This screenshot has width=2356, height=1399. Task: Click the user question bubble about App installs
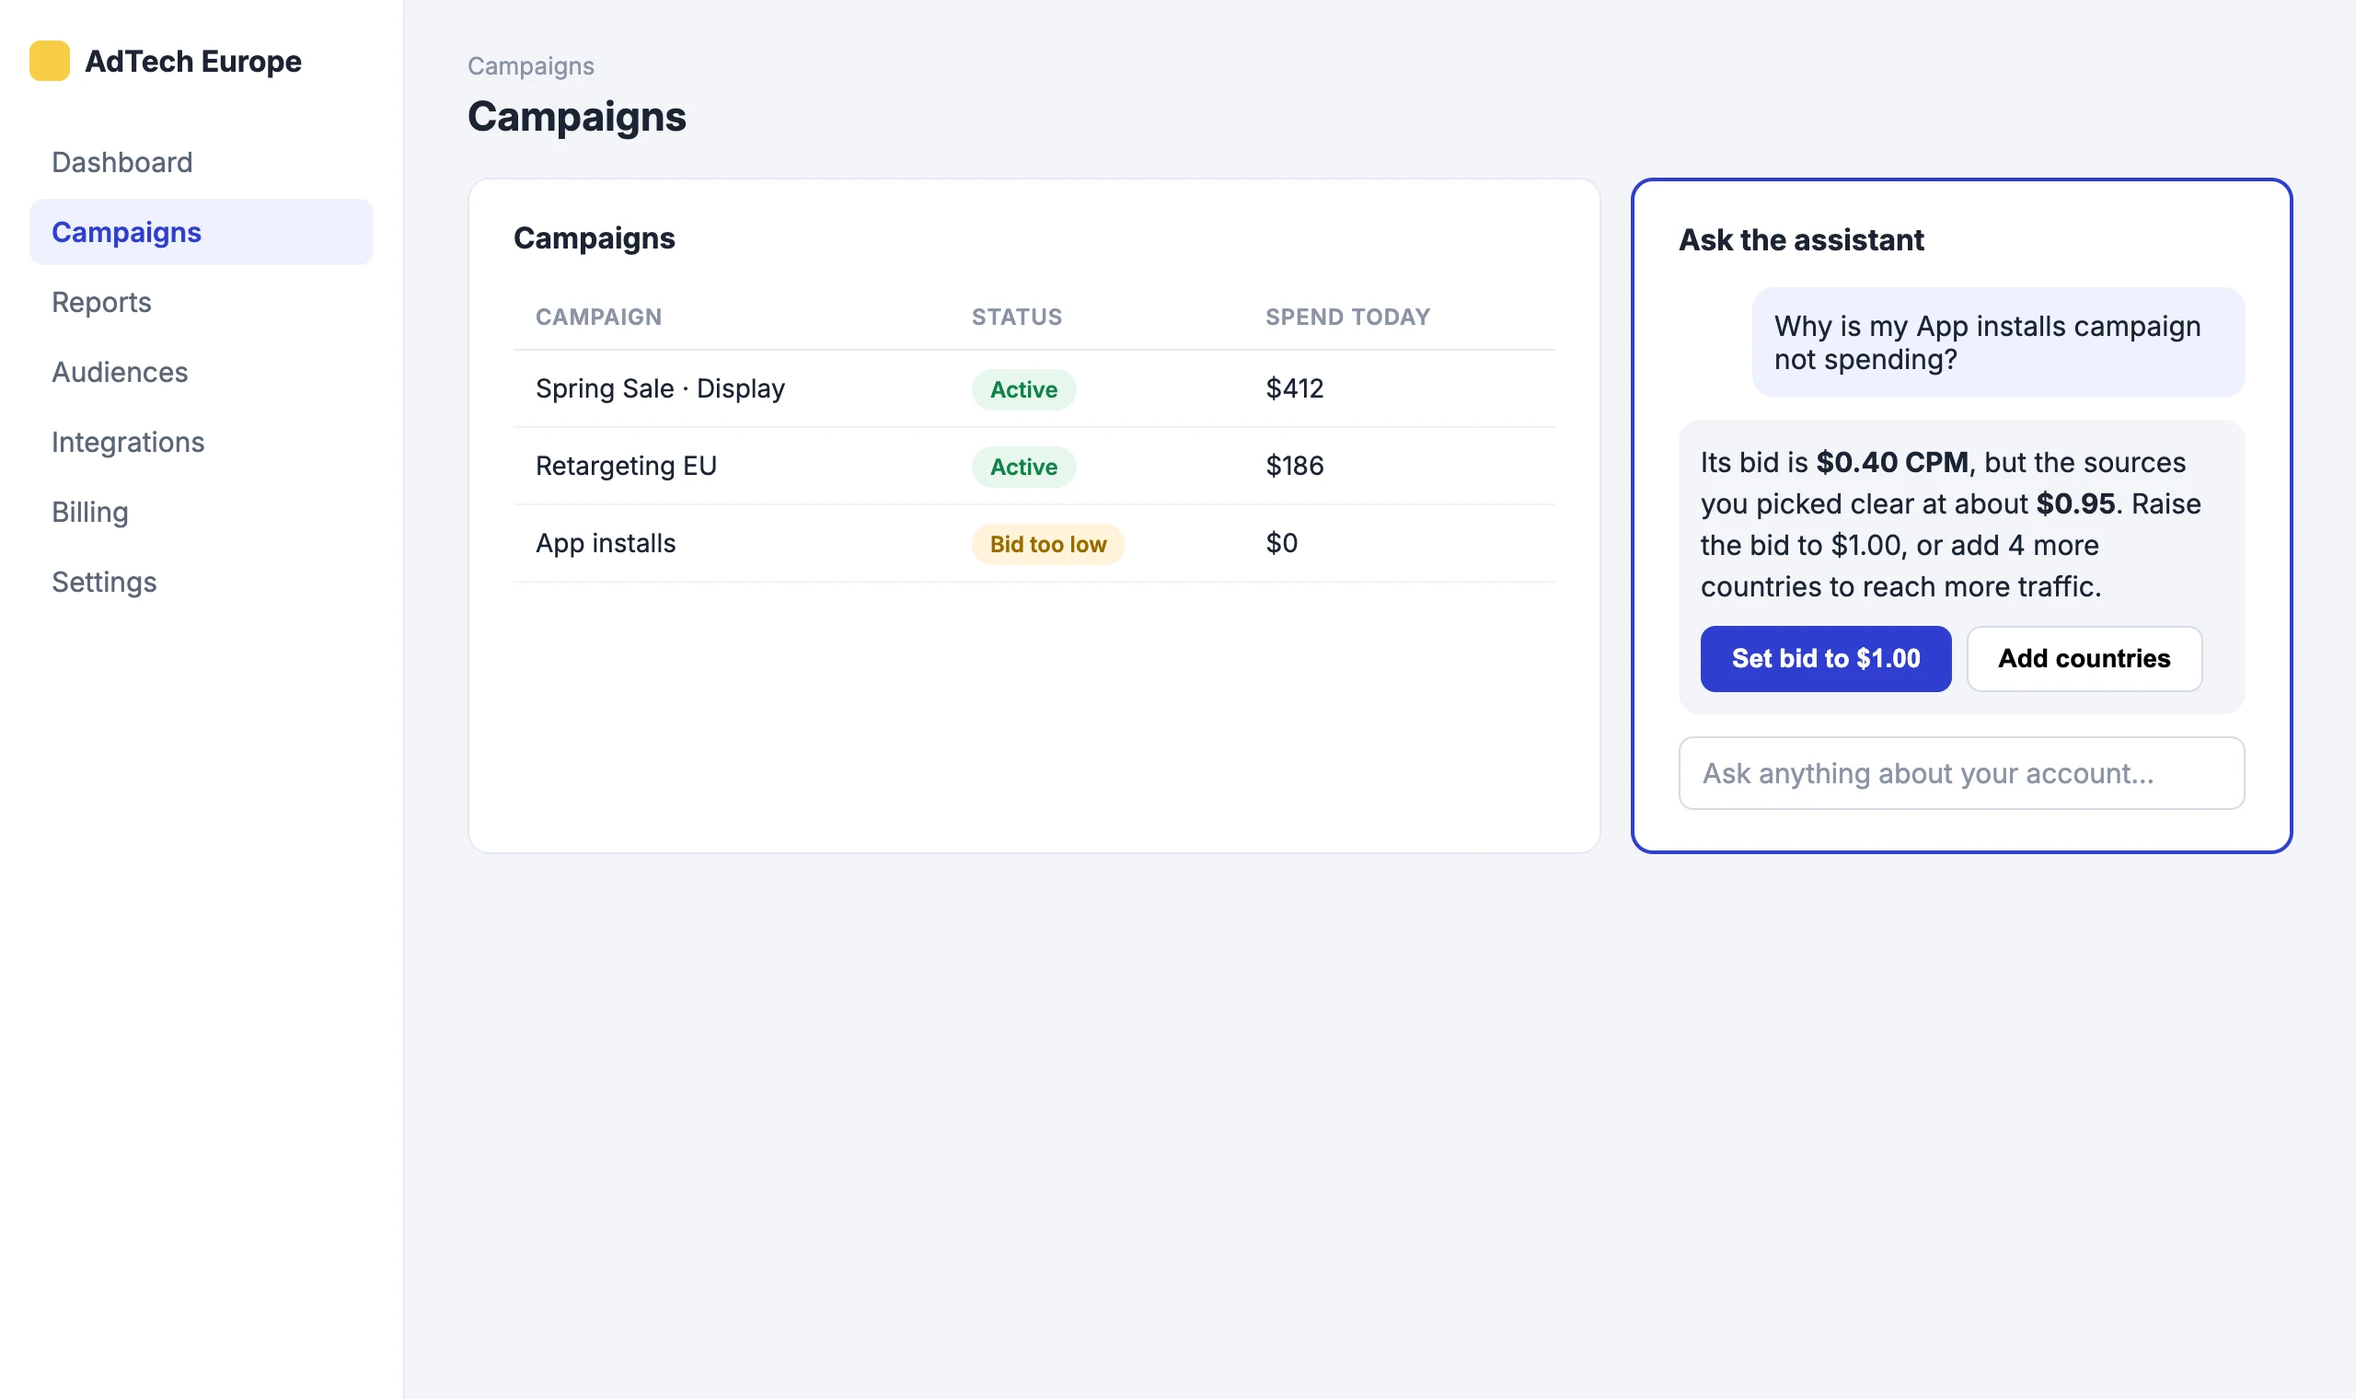pyautogui.click(x=1998, y=342)
